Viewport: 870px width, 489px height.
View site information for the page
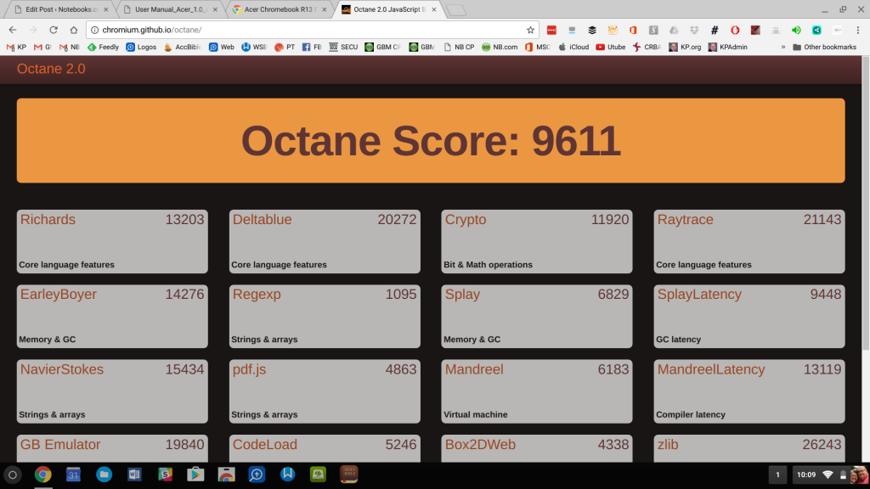(94, 30)
